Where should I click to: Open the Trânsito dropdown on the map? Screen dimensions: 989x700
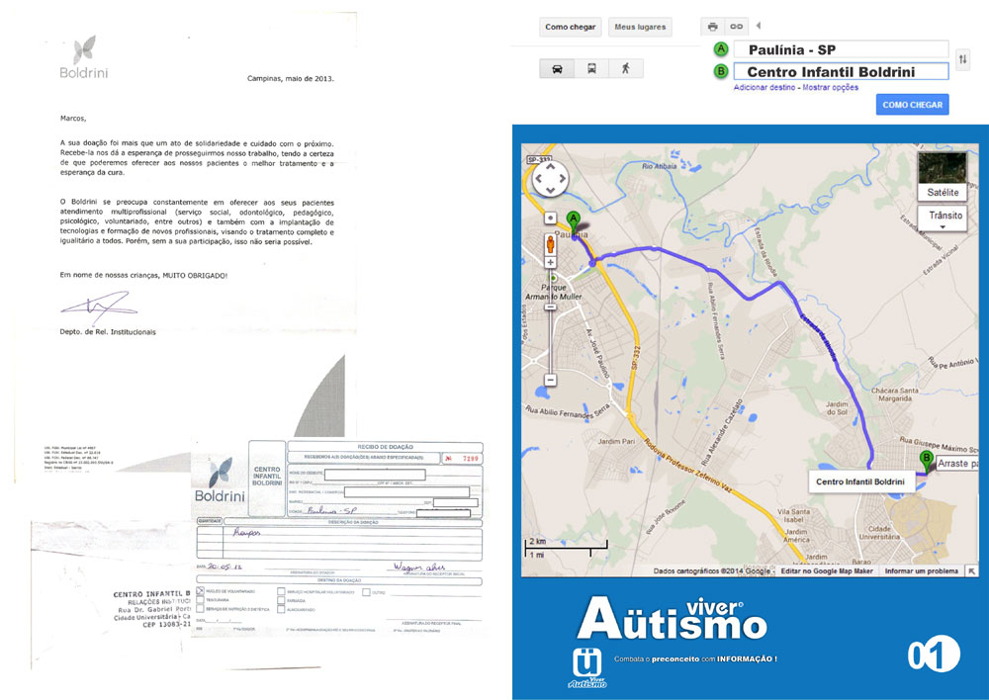coord(943,218)
